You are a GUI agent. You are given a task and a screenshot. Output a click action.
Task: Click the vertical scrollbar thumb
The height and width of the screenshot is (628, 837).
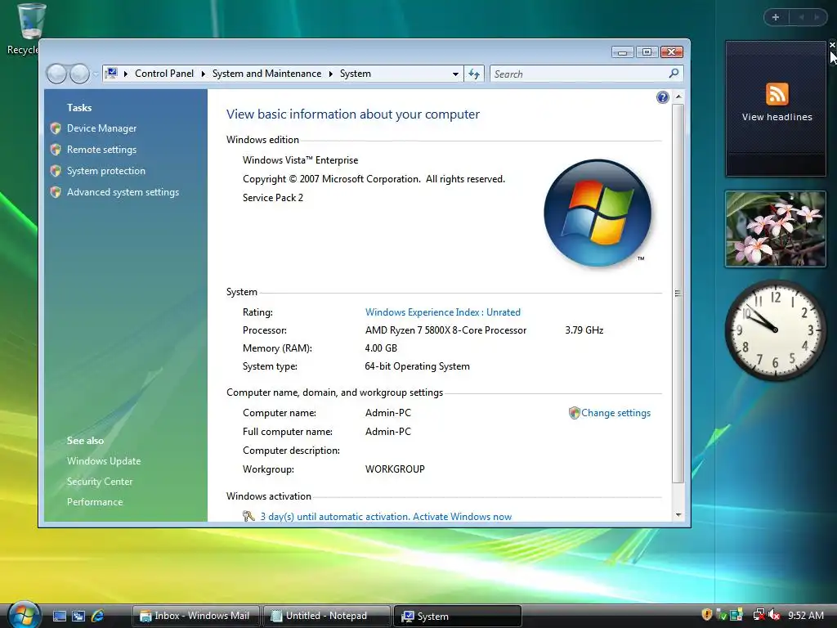(678, 294)
